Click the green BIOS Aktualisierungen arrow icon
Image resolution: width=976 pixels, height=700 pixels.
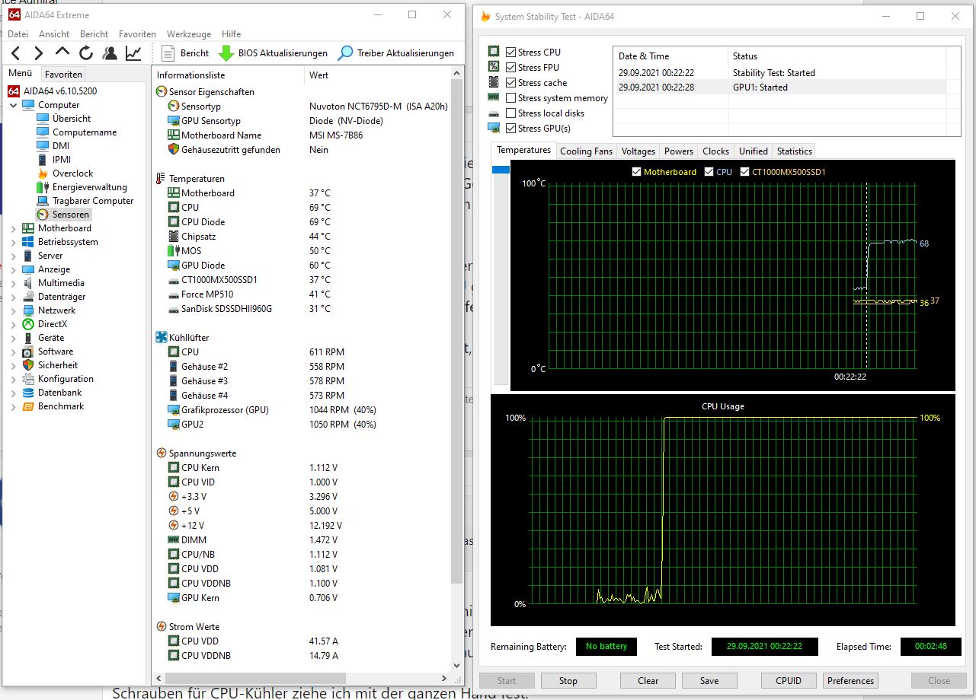click(226, 53)
